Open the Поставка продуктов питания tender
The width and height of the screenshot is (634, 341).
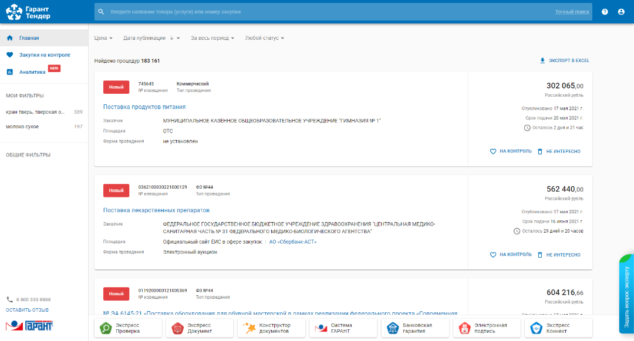click(x=144, y=107)
